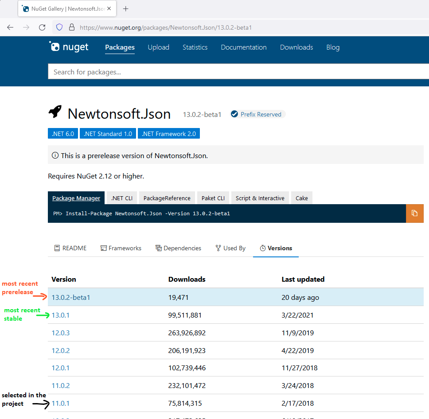Click the Prefix Reserved checkmark icon
Screen dimensions: 429x419
pos(234,114)
